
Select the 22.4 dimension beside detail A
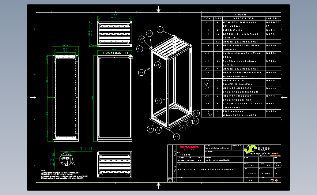pos(52,158)
